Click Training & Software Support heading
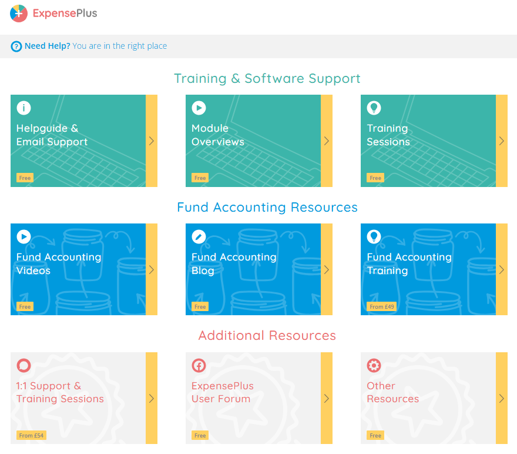The height and width of the screenshot is (454, 517). point(267,79)
